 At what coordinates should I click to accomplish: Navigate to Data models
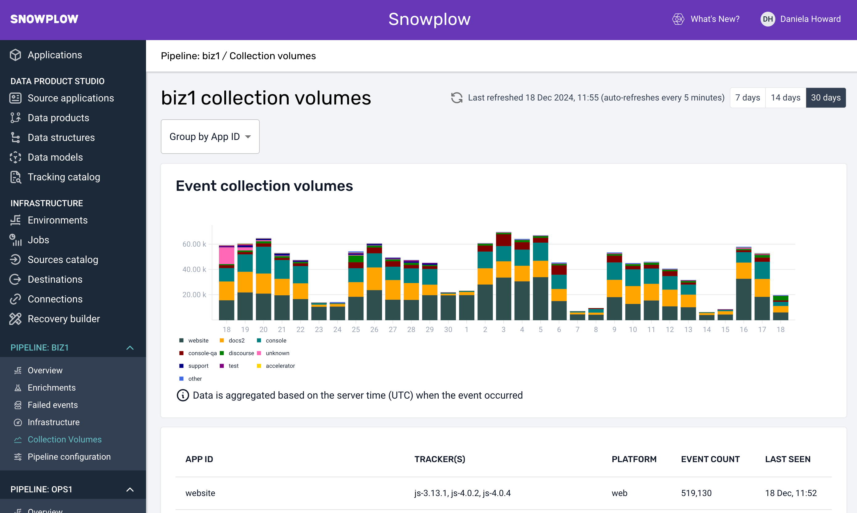click(55, 157)
